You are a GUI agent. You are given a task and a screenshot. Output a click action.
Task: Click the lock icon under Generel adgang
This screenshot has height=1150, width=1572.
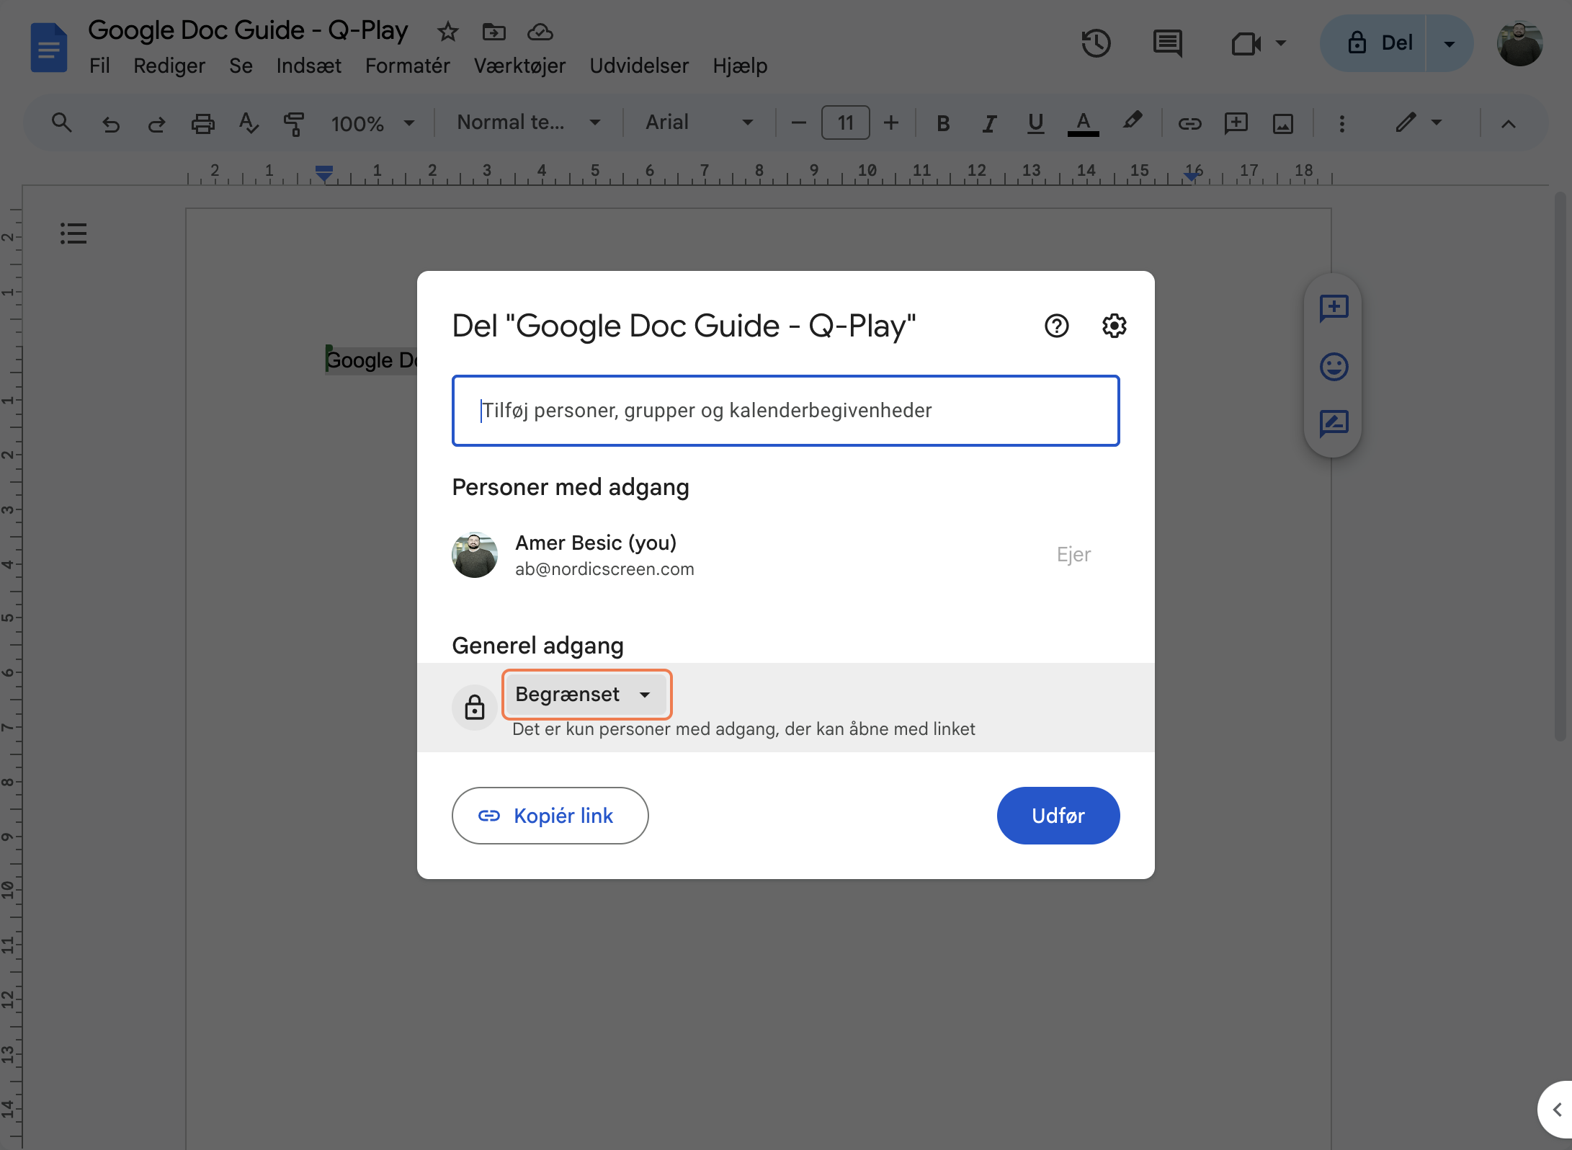tap(474, 708)
